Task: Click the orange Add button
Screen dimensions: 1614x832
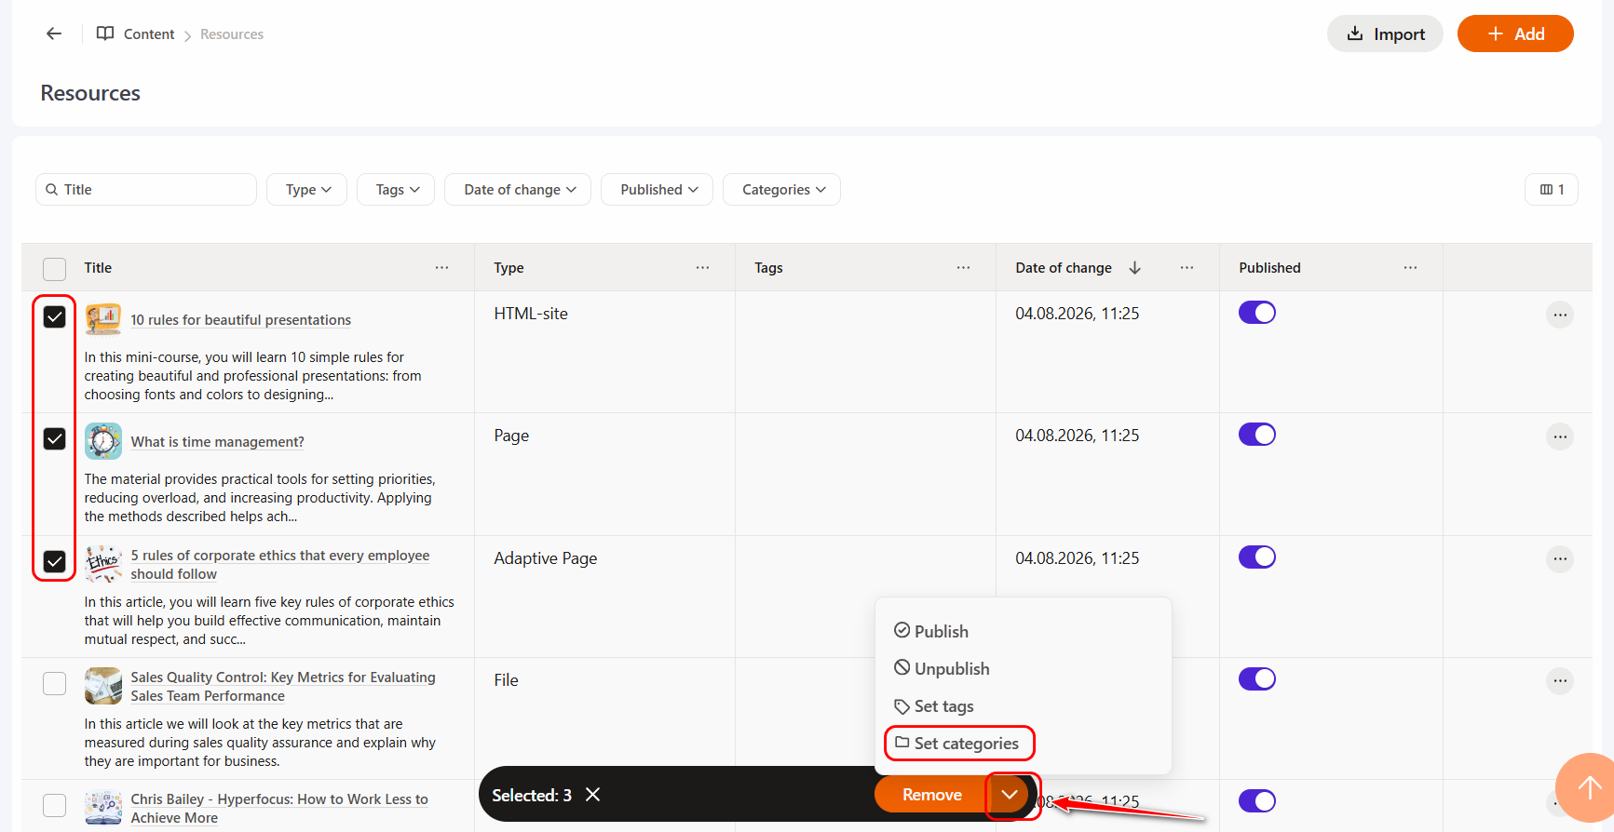Action: 1515,34
